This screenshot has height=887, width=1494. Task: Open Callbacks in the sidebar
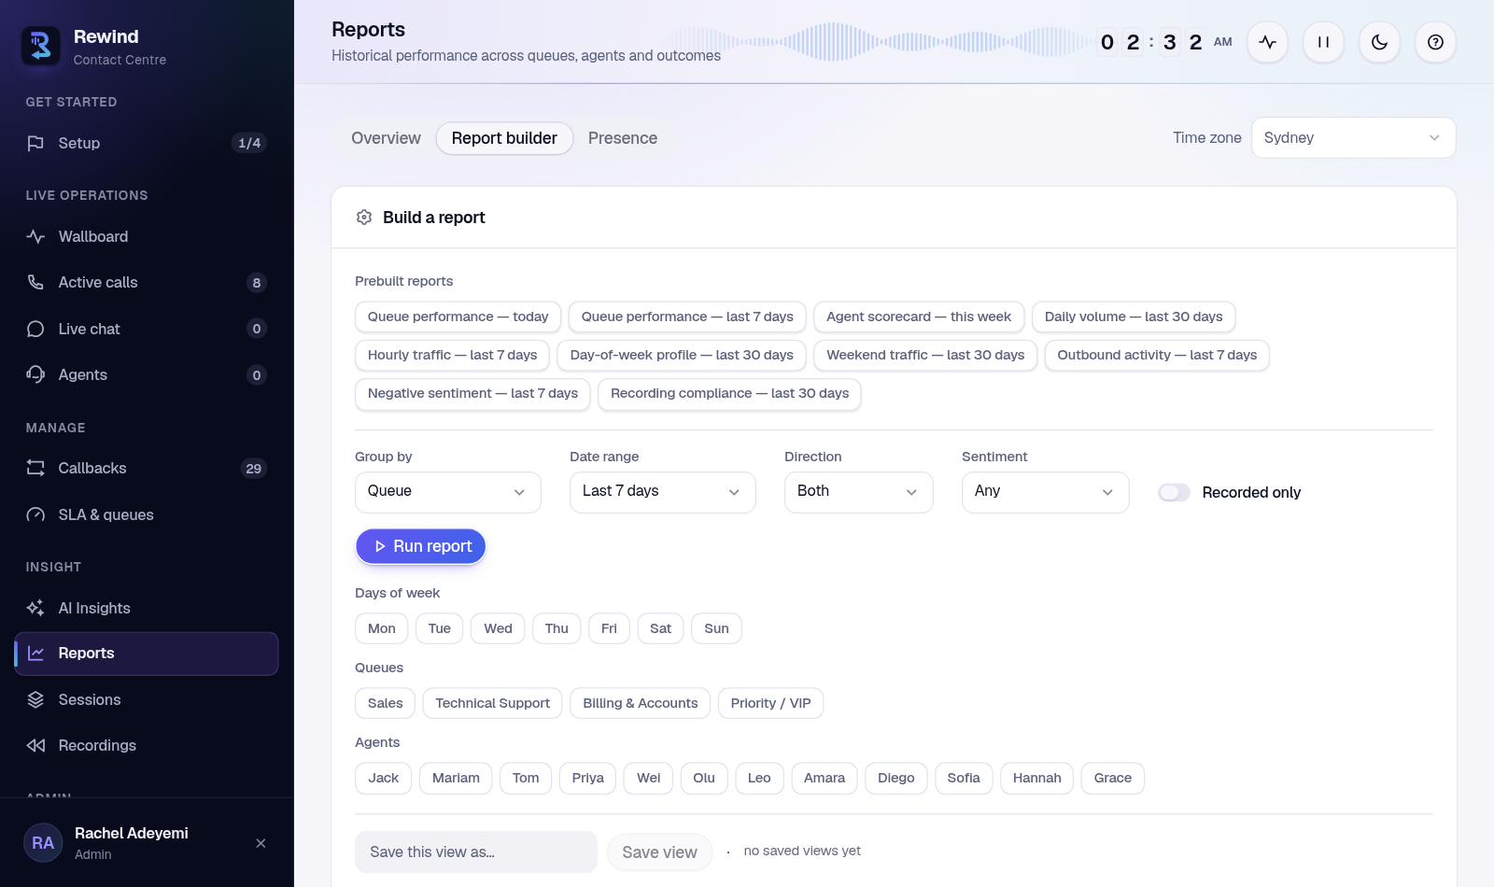pos(147,468)
